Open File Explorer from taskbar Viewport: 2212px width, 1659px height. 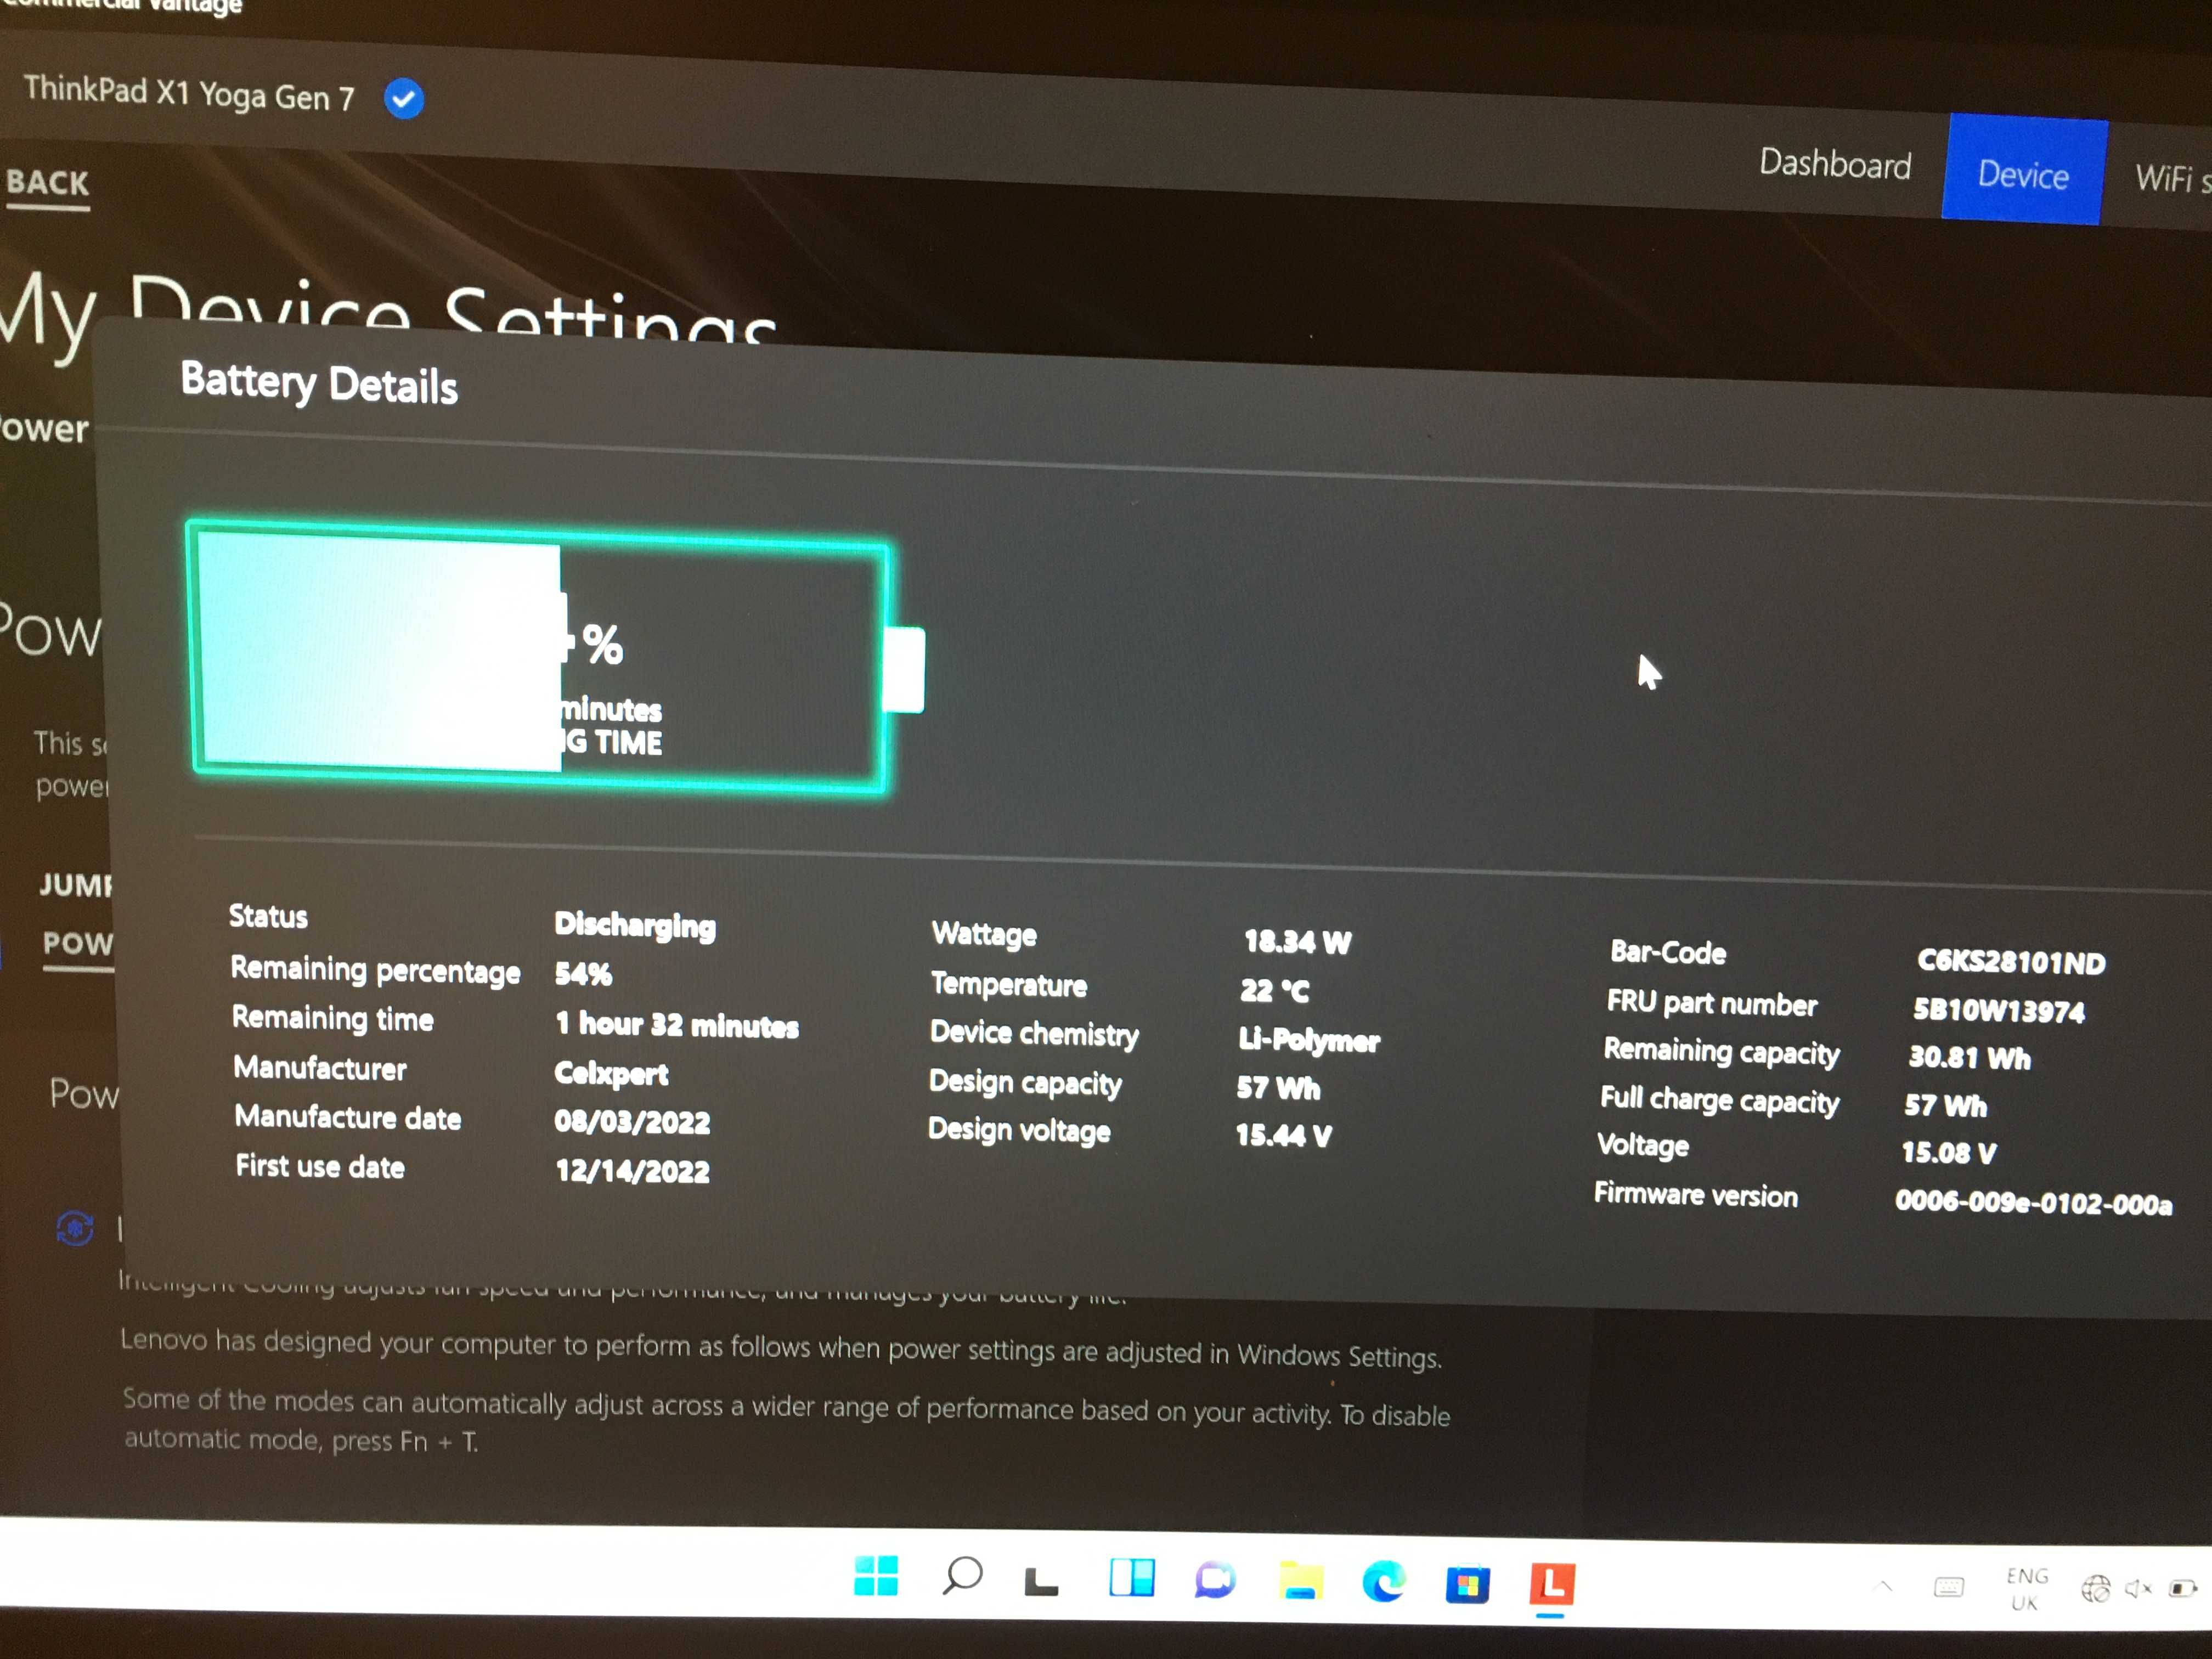click(x=1300, y=1581)
